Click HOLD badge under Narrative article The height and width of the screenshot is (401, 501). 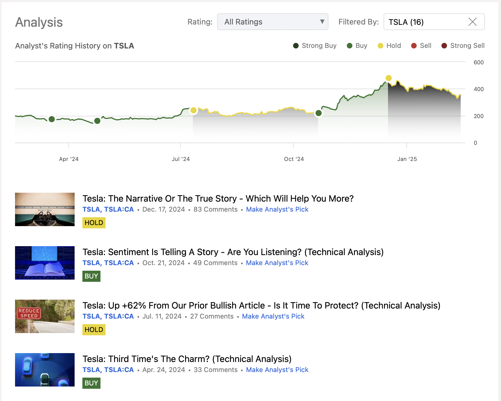point(94,223)
